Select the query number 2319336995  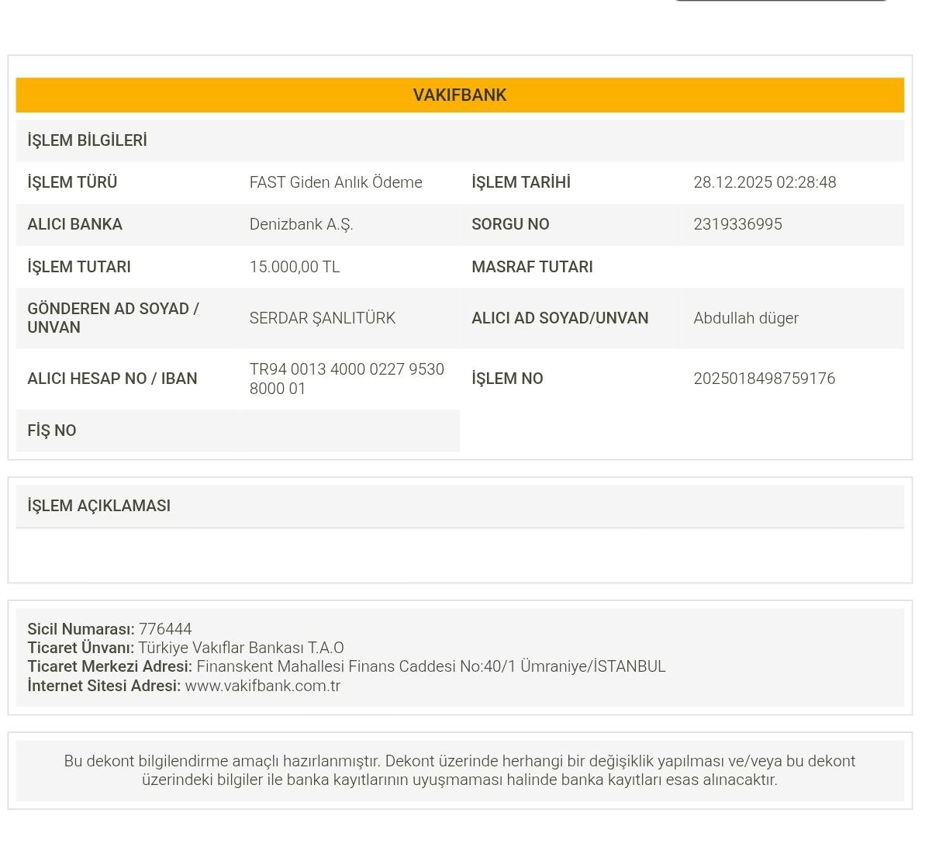coord(737,224)
